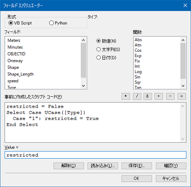Click the 読み込み(L)... load button
The width and height of the screenshot is (191, 187).
tap(103, 166)
